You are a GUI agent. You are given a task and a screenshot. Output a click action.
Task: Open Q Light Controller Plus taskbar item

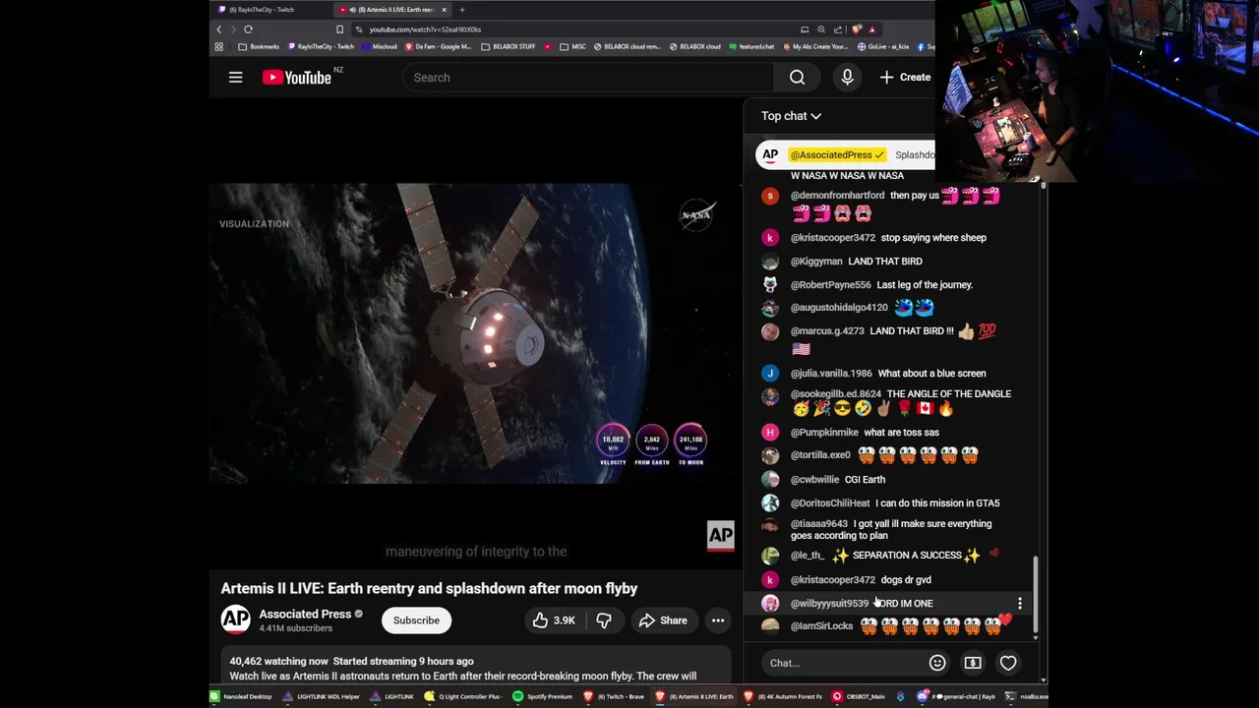(463, 696)
